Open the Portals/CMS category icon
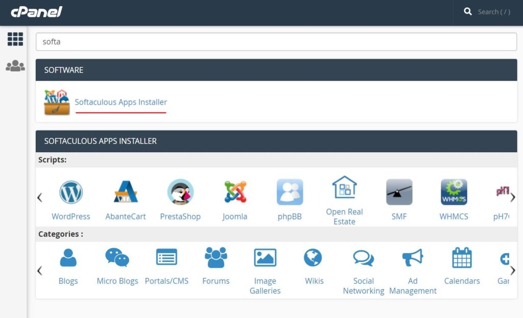The width and height of the screenshot is (523, 318). (167, 257)
